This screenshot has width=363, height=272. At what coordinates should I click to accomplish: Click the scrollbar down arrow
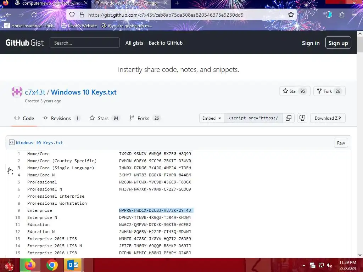click(360, 255)
